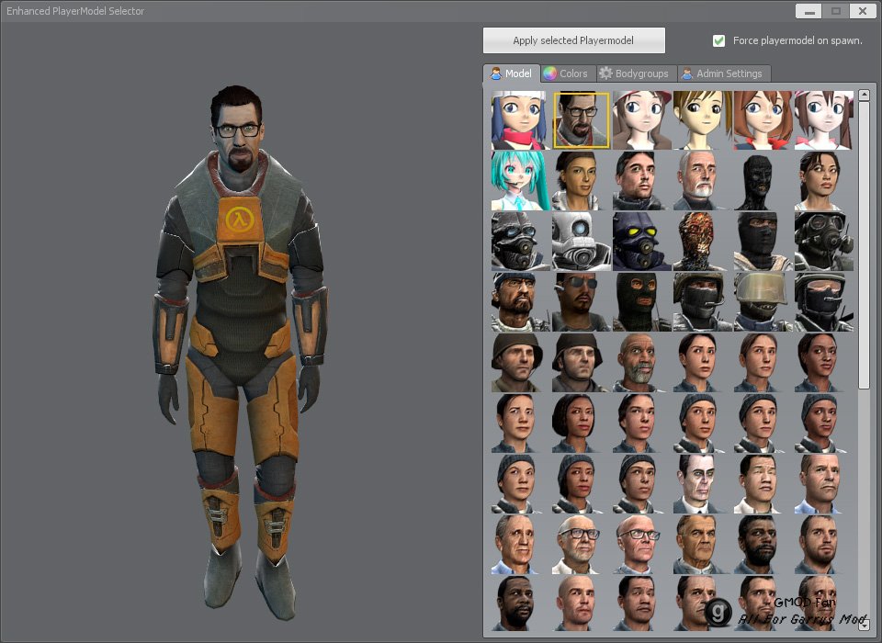Select the dark blue mask with yellow eyes
Viewport: 882px width, 643px height.
(641, 242)
